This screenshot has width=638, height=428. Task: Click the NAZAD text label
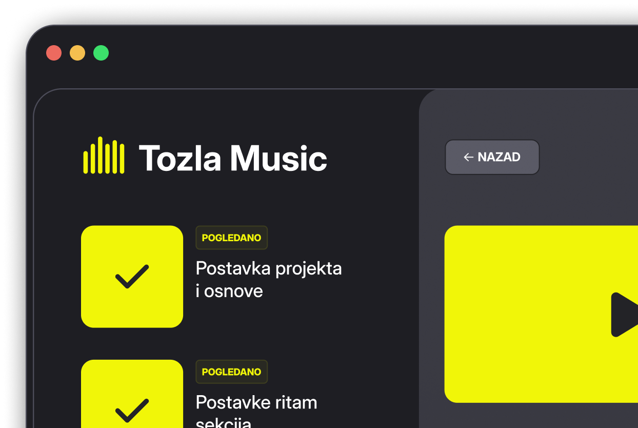(499, 157)
